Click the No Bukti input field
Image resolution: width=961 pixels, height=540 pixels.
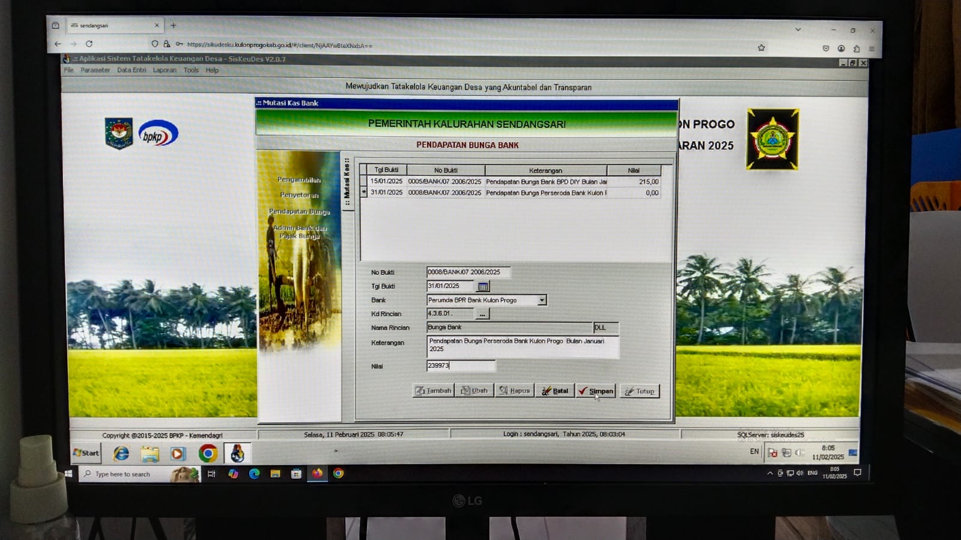pyautogui.click(x=468, y=272)
